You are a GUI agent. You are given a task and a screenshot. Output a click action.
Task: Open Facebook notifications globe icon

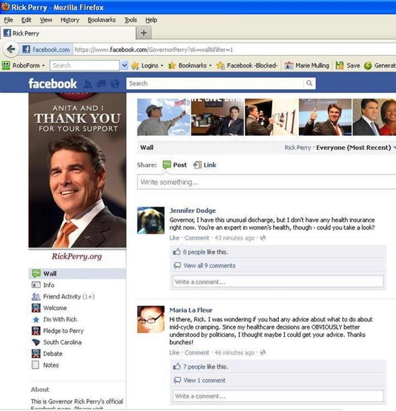coord(115,84)
